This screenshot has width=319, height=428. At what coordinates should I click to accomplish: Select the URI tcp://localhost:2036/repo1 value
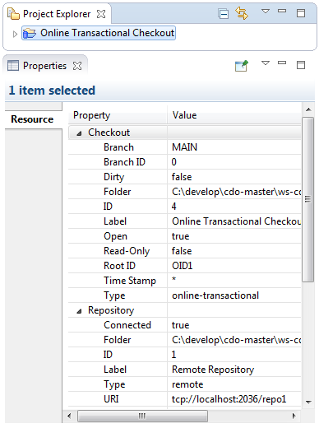pos(229,399)
